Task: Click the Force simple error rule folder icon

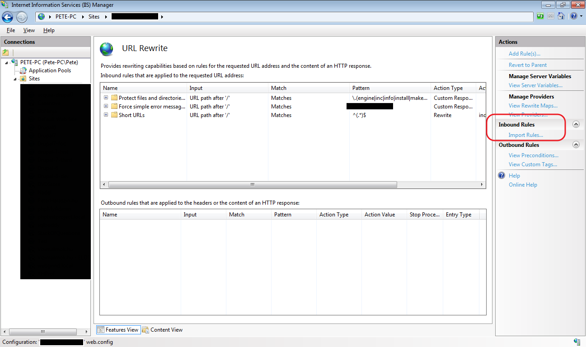Action: pos(114,107)
